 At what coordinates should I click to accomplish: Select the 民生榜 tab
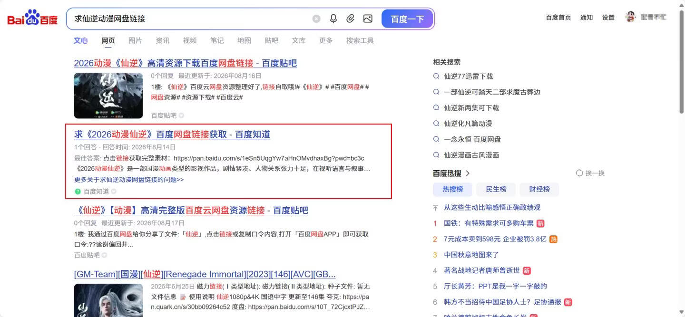pyautogui.click(x=496, y=189)
